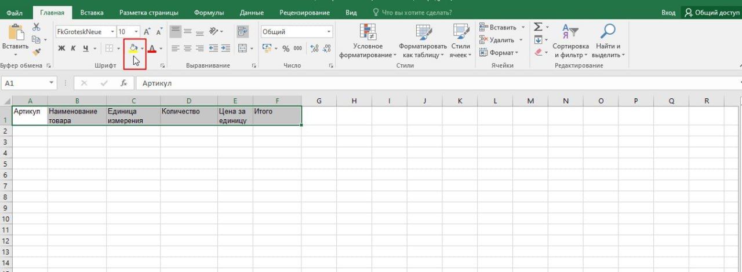Open Условное форматирование menu
This screenshot has height=272, width=742.
[x=368, y=41]
